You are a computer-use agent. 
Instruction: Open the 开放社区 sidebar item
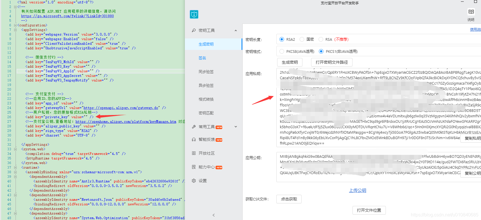point(213,153)
